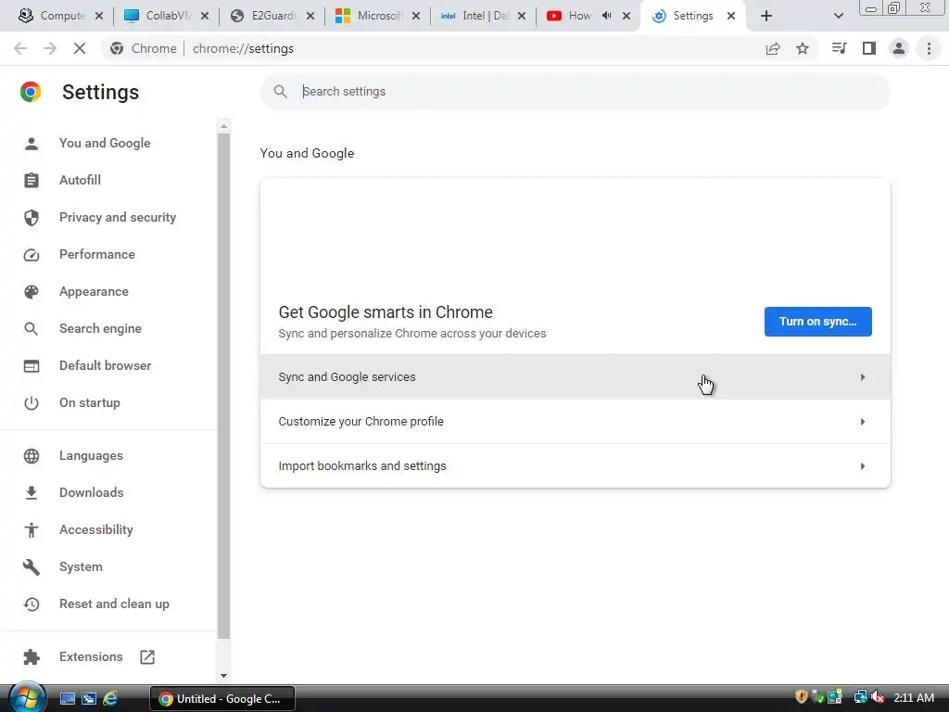
Task: Open the profile avatar menu
Action: point(899,48)
